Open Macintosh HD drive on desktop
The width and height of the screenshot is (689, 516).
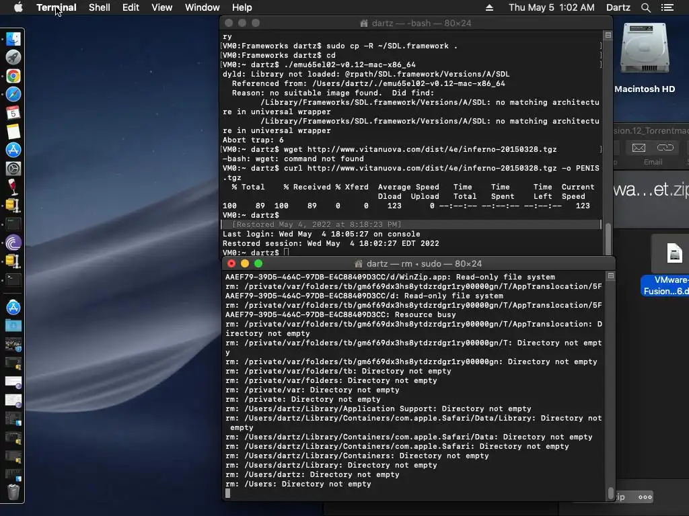click(x=645, y=49)
